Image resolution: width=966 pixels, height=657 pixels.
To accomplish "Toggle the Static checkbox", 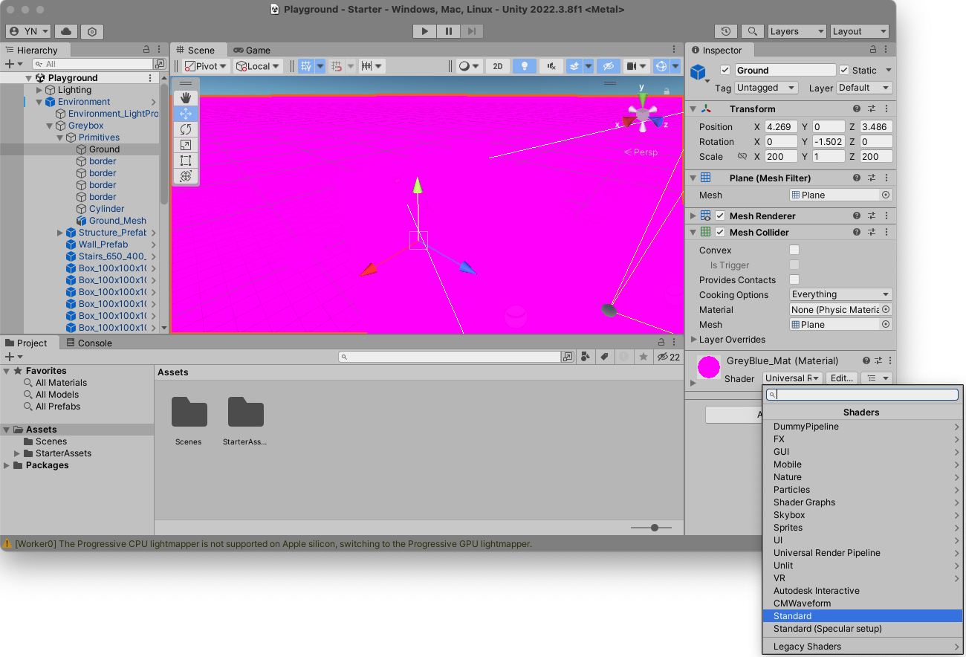I will 844,70.
